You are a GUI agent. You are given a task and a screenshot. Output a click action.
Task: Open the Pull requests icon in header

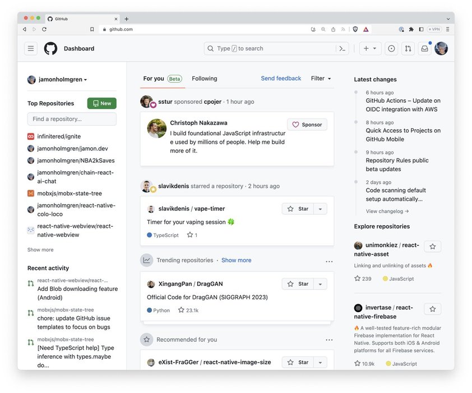[x=408, y=48]
